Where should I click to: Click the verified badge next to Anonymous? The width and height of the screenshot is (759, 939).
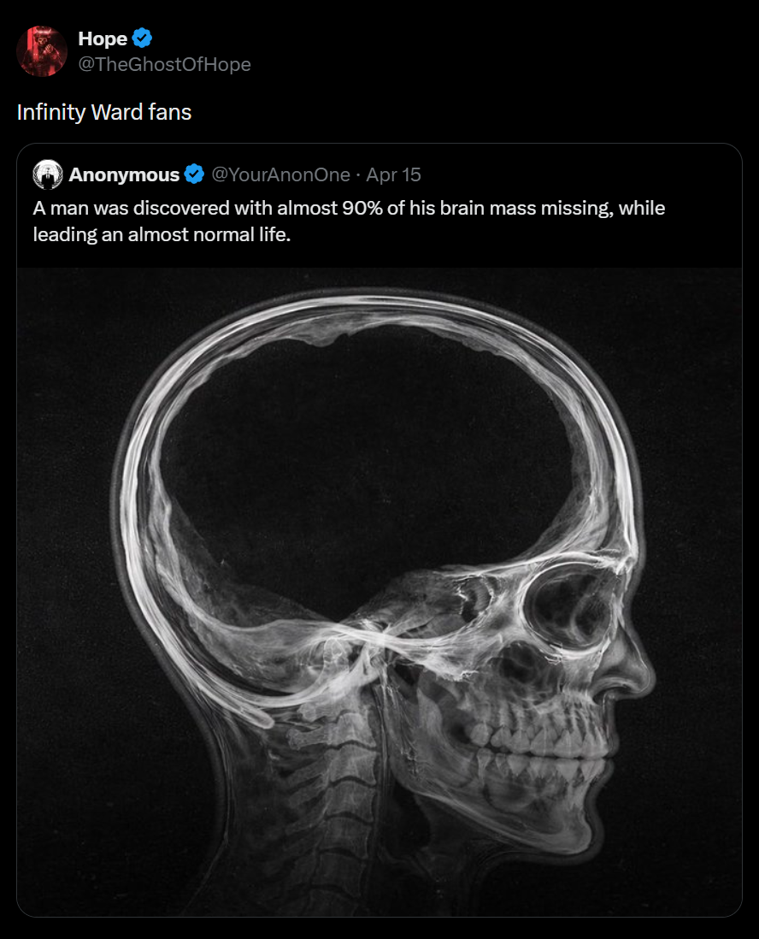(195, 174)
